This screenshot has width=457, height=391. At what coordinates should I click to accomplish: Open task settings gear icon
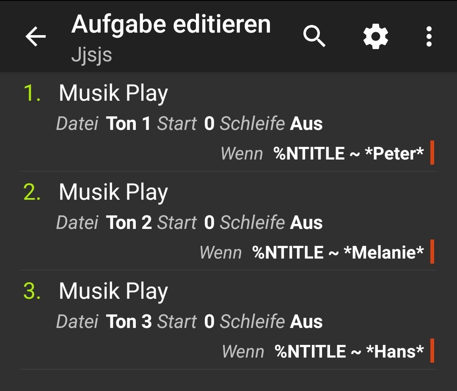(375, 36)
